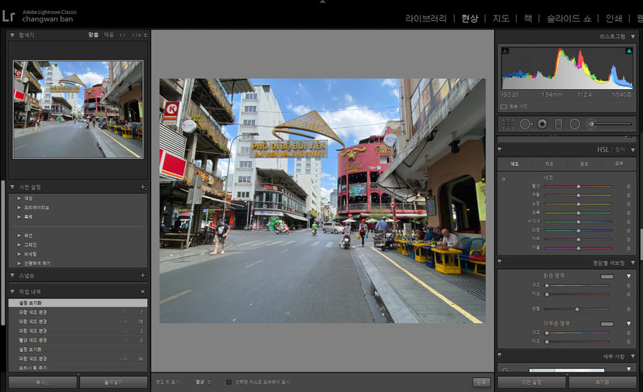This screenshot has height=392, width=643.
Task: Expand the 크리에이티브 preset group
Action: (19, 208)
